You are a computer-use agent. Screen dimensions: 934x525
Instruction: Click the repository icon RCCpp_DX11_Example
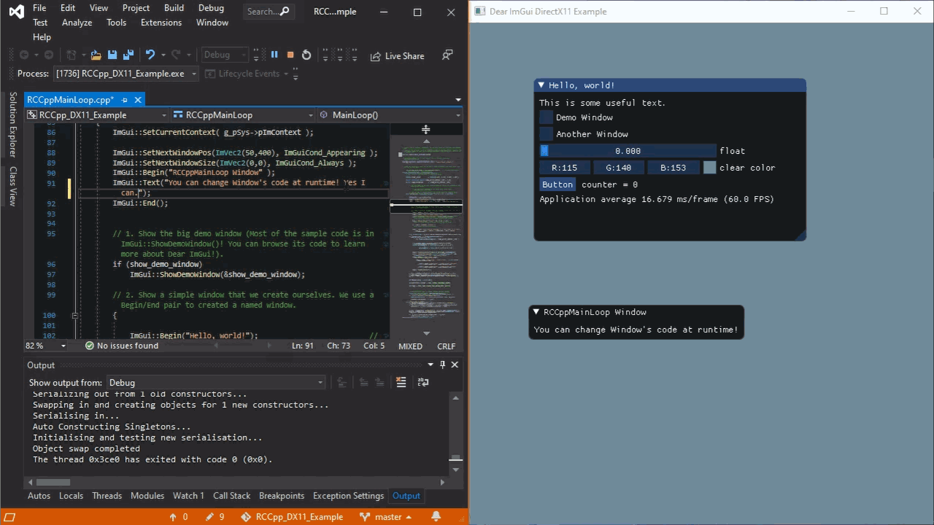click(x=245, y=517)
